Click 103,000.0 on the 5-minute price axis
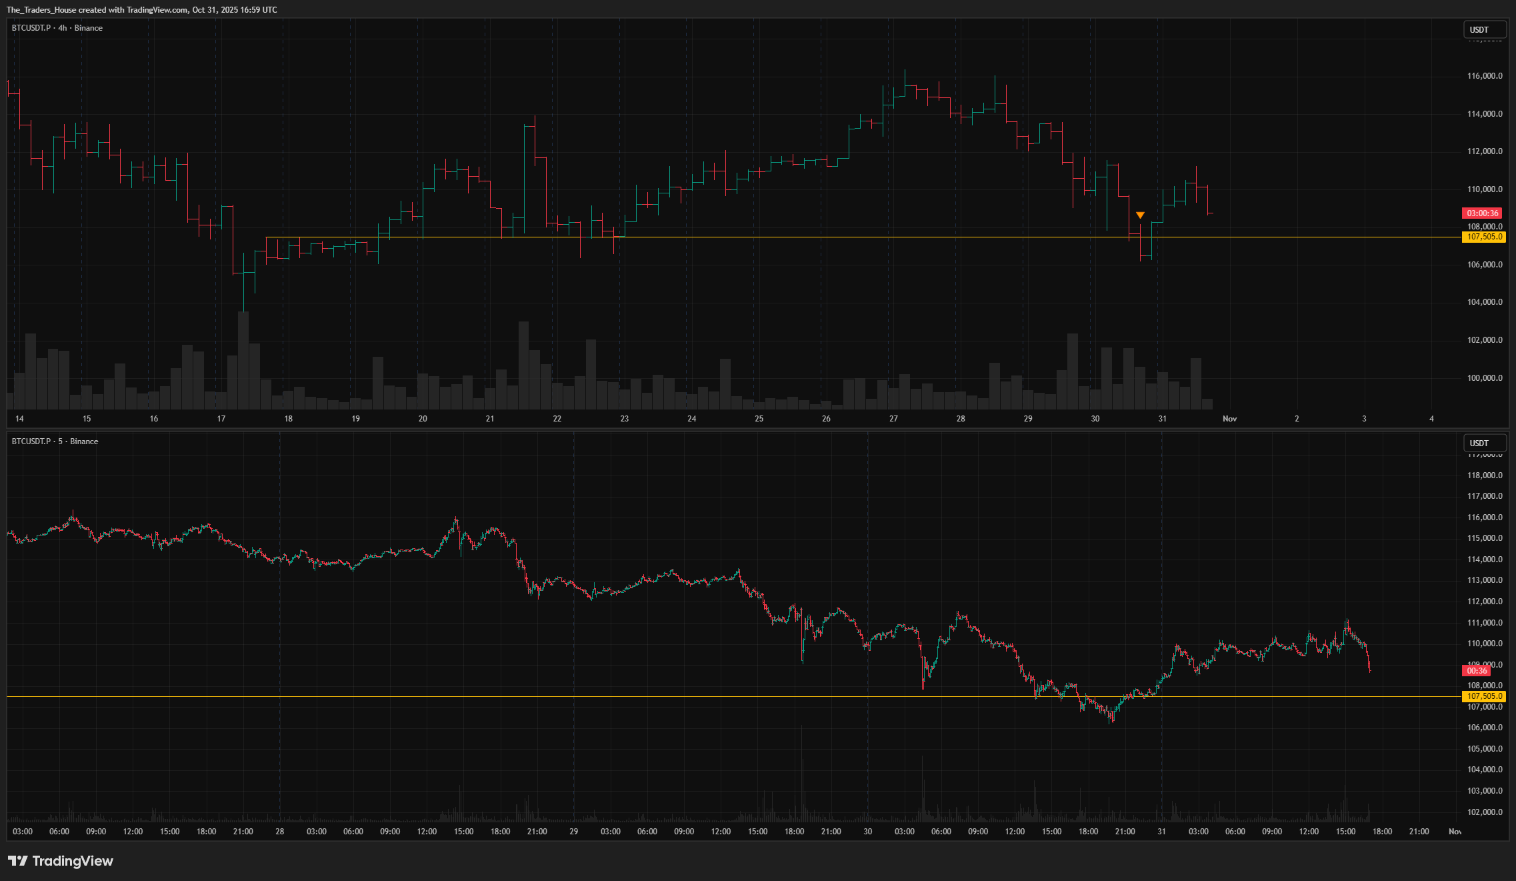This screenshot has height=881, width=1516. tap(1485, 791)
